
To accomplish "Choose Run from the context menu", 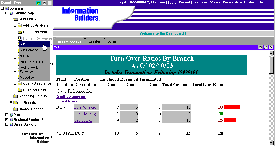I will [x=34, y=44].
